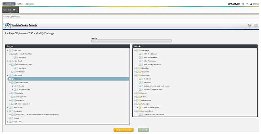Click into the Search input field
261x134 pixels.
[131, 41]
